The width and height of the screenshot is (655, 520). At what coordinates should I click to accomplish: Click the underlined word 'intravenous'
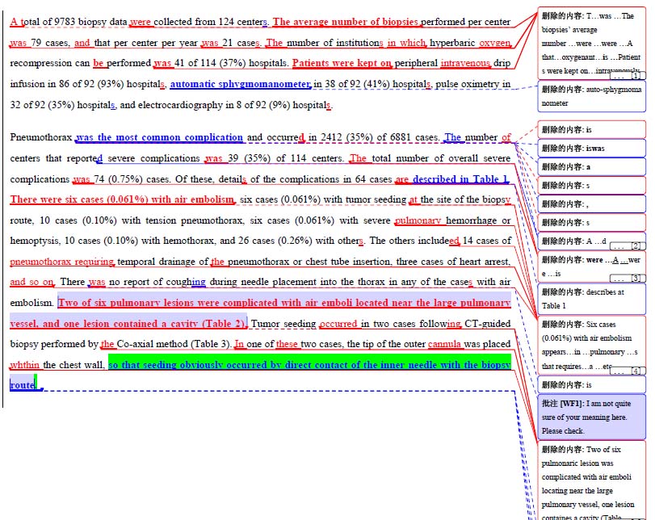point(465,63)
